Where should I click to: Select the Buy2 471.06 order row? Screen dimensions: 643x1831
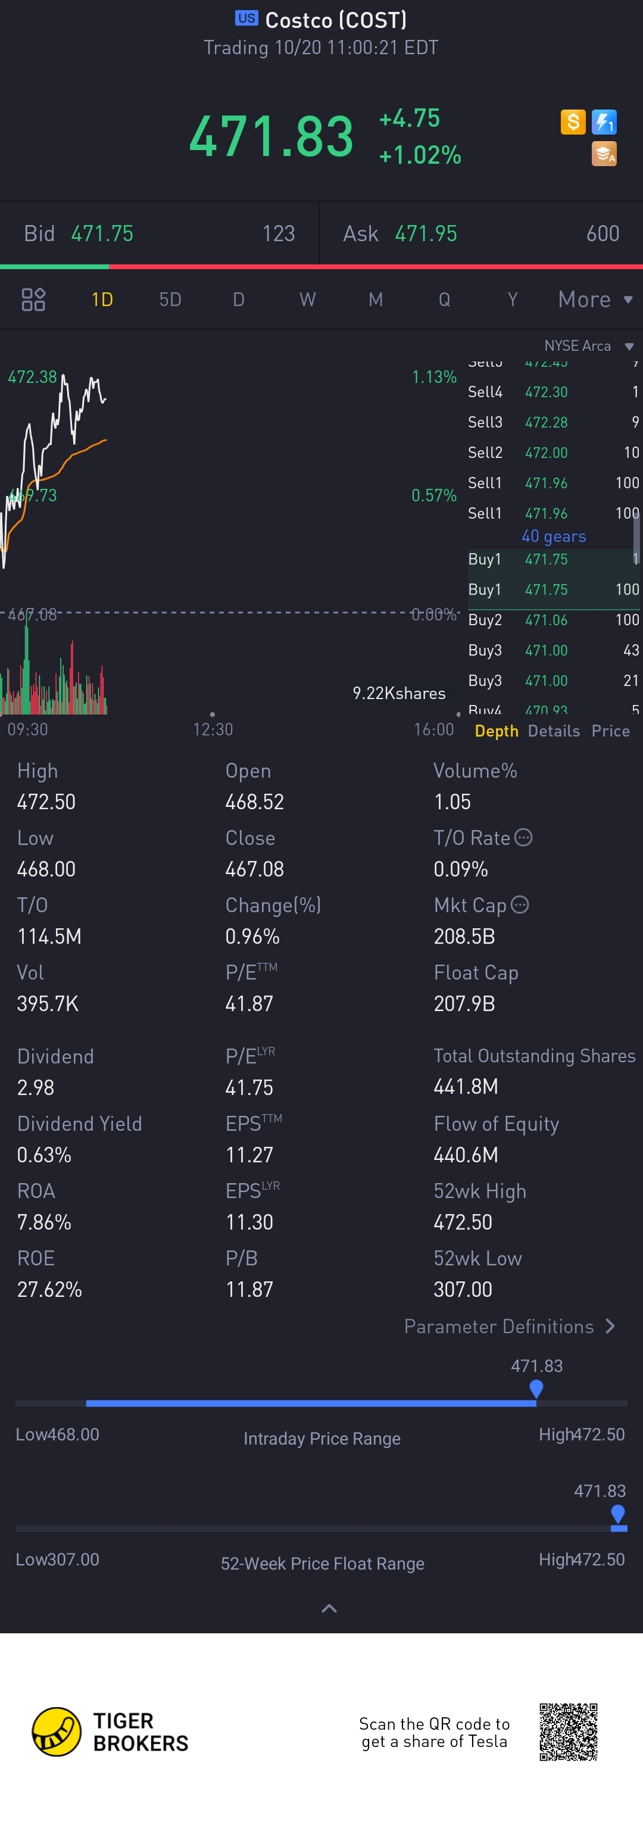coord(554,620)
